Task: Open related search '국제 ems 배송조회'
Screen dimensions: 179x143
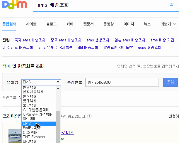Action: 30,40
